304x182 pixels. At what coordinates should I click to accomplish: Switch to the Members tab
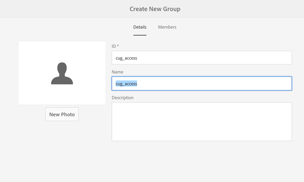pos(167,27)
